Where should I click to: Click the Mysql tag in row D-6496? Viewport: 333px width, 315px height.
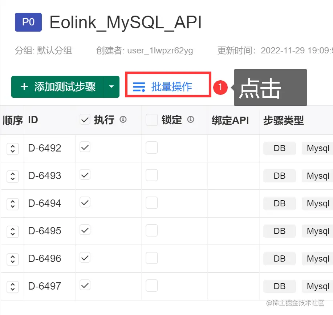click(x=317, y=259)
